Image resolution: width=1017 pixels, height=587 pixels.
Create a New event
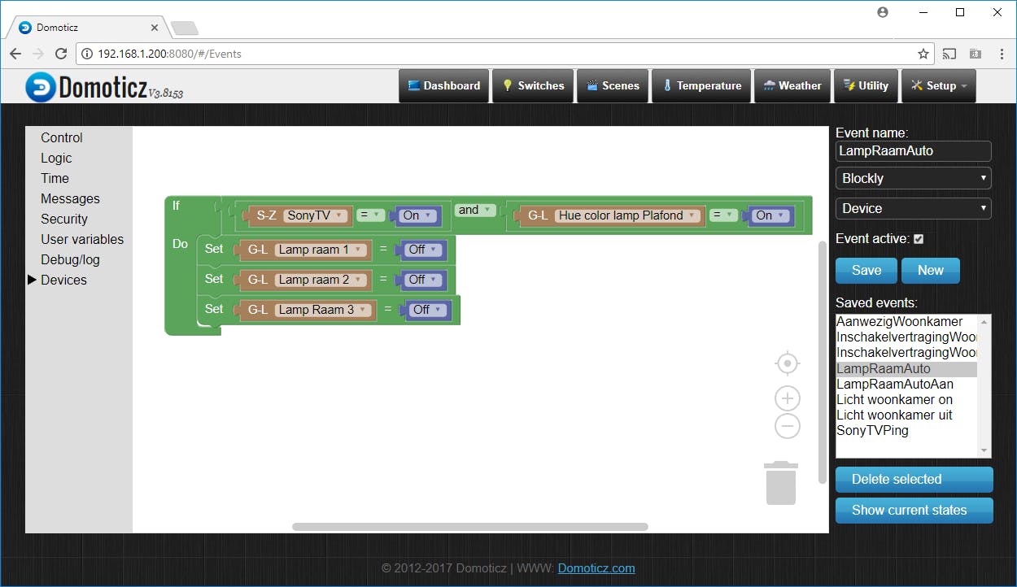[931, 271]
